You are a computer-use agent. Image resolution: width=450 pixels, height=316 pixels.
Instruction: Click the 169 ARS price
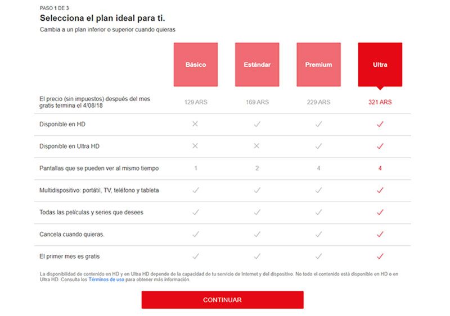tap(257, 102)
